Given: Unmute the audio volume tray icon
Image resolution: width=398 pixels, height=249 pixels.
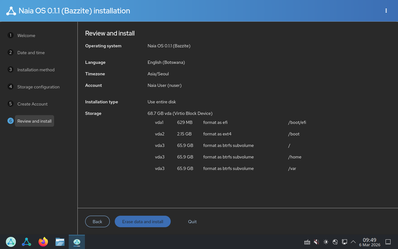Looking at the screenshot, I should click(x=317, y=242).
